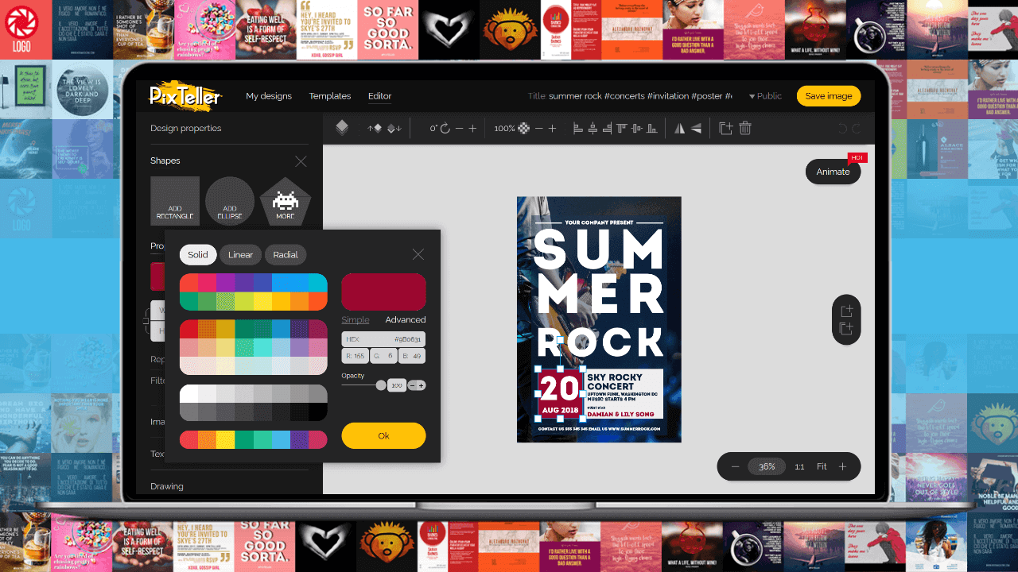This screenshot has width=1018, height=572.
Task: Delete the selected element with trash icon
Action: click(745, 128)
